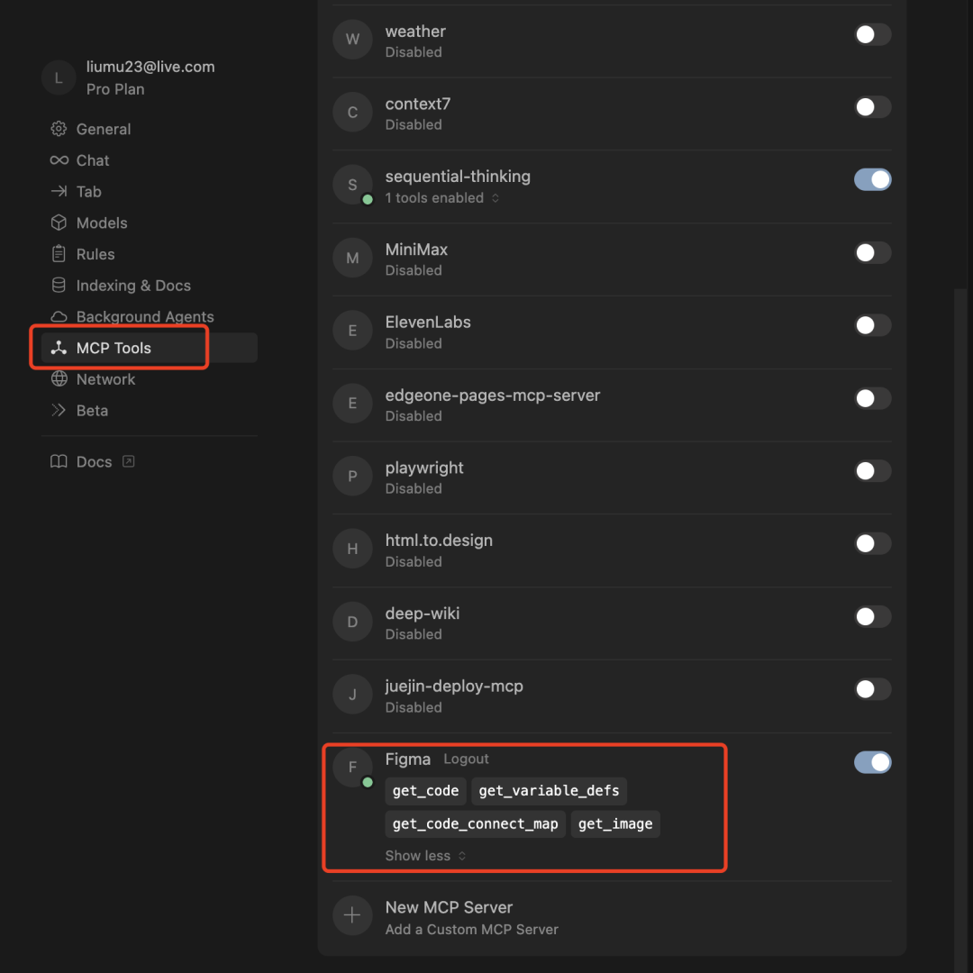Viewport: 973px width, 973px height.
Task: Click the get_variable_defs tool chip
Action: 549,791
